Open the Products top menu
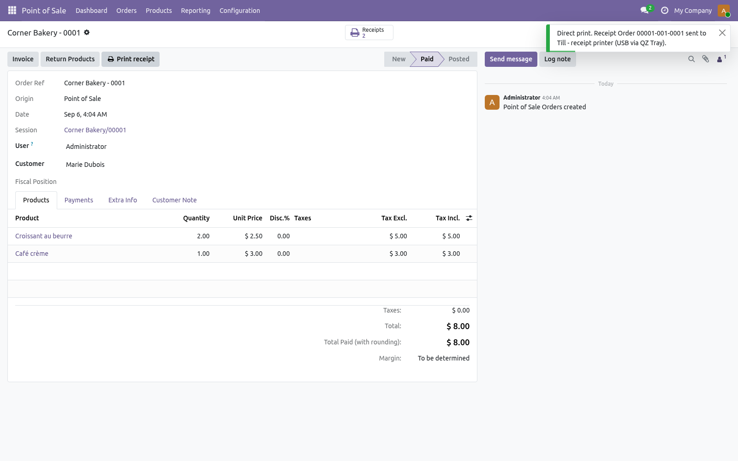Image resolution: width=738 pixels, height=461 pixels. pyautogui.click(x=159, y=11)
